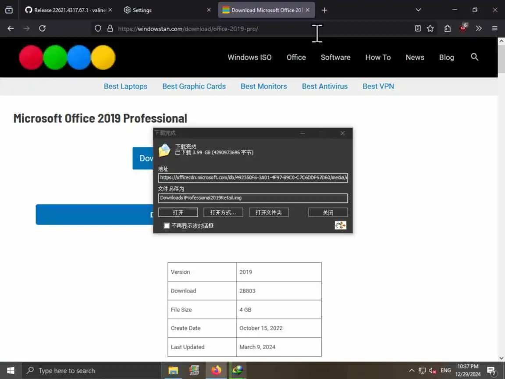Open the Best Graphic Cards link

click(x=194, y=86)
